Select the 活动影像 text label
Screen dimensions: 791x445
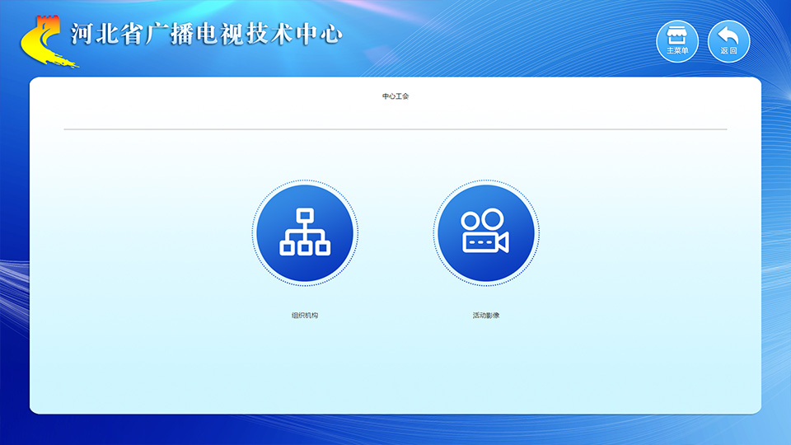pyautogui.click(x=486, y=316)
